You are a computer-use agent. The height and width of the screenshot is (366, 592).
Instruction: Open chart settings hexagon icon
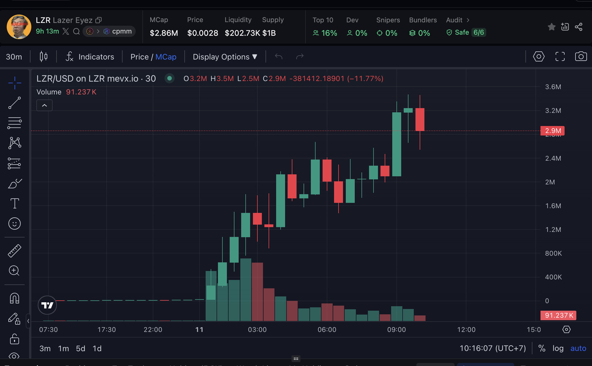[x=539, y=56]
